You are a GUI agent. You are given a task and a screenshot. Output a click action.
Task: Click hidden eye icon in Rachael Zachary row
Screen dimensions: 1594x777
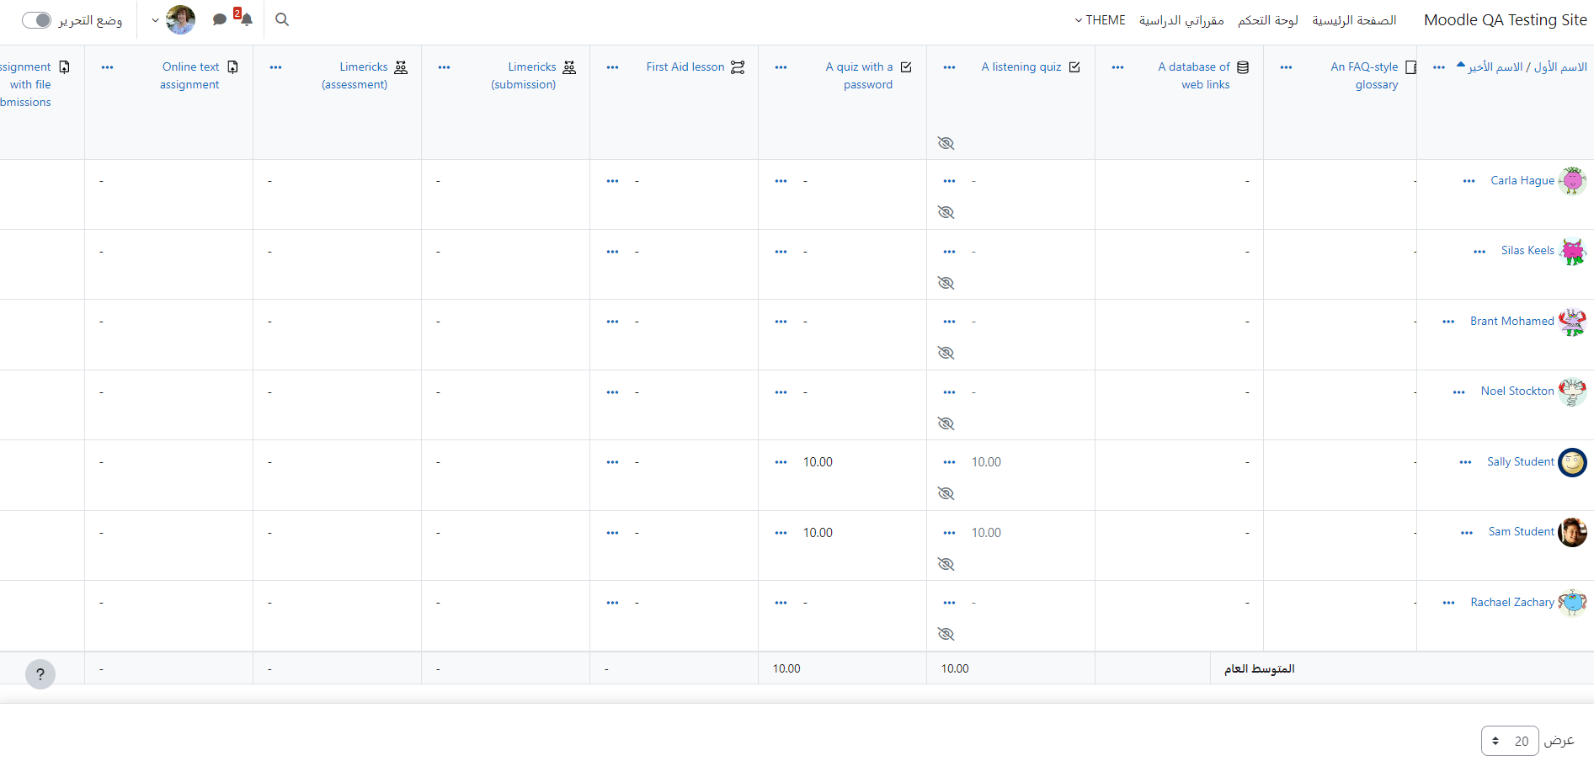(x=946, y=634)
